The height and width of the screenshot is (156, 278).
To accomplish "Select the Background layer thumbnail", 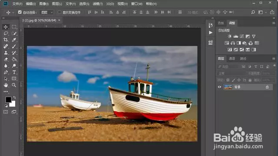I will [x=228, y=87].
